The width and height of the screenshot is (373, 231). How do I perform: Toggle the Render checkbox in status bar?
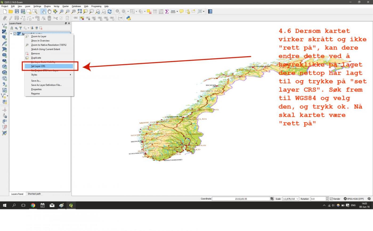pyautogui.click(x=331, y=199)
